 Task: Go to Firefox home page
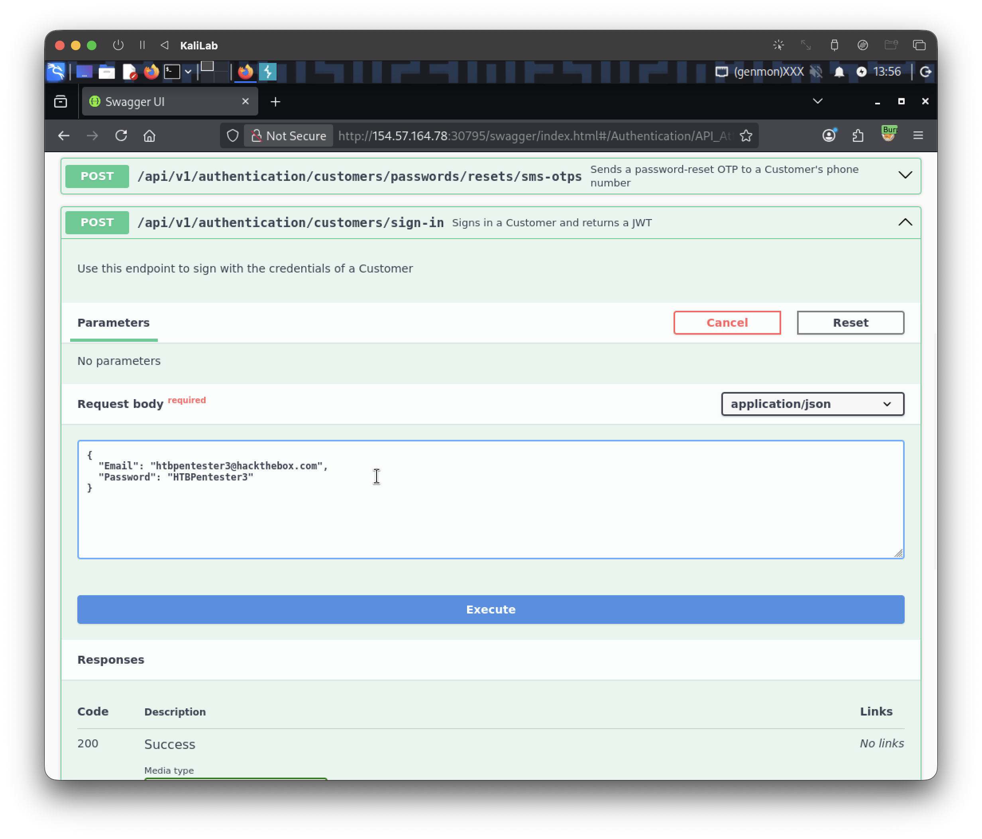point(149,136)
